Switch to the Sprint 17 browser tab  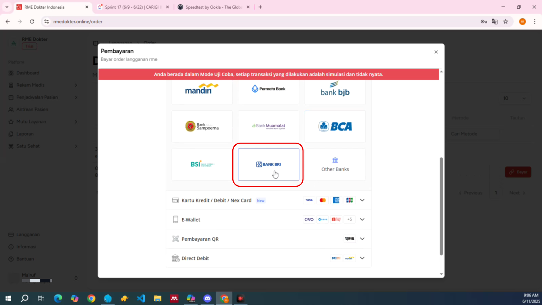(132, 7)
